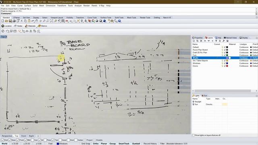The width and height of the screenshot is (258, 145).
Task: Toggle Osnap in the status bar
Action: (112, 143)
